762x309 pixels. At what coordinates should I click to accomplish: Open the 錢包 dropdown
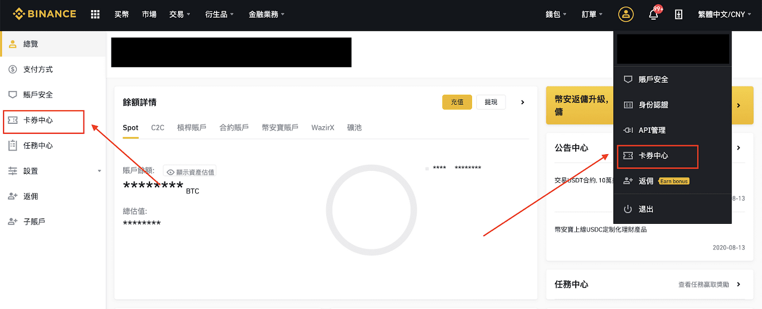point(557,14)
